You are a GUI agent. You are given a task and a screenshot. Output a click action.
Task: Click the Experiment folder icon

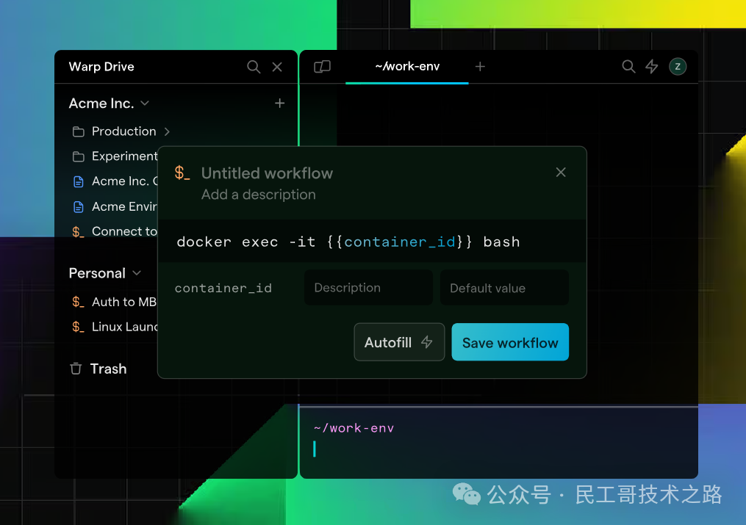coord(79,156)
